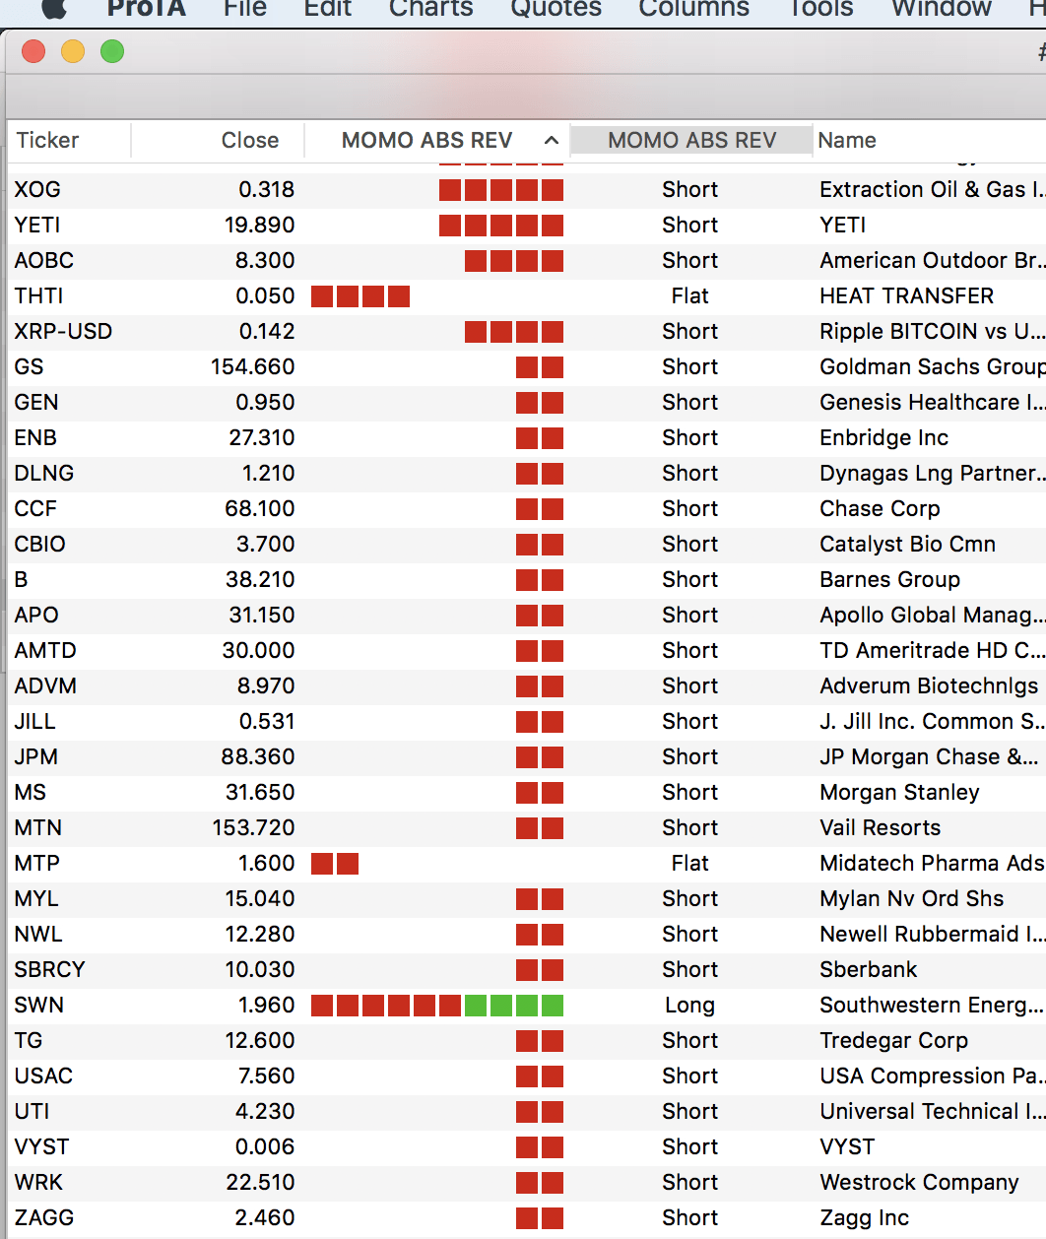The height and width of the screenshot is (1239, 1046).
Task: Sort by the Ticker column header
Action: 47,140
